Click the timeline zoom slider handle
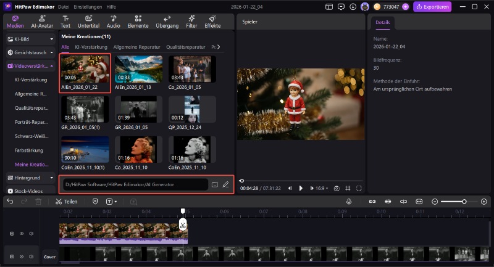This screenshot has width=494, height=267. coord(464,202)
